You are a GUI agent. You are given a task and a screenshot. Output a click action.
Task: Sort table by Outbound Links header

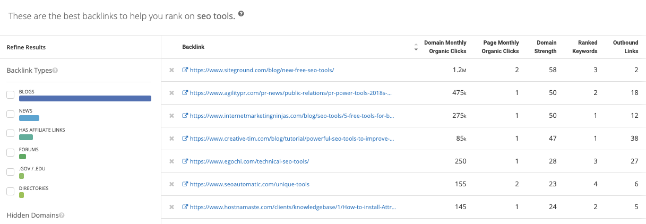tap(625, 47)
